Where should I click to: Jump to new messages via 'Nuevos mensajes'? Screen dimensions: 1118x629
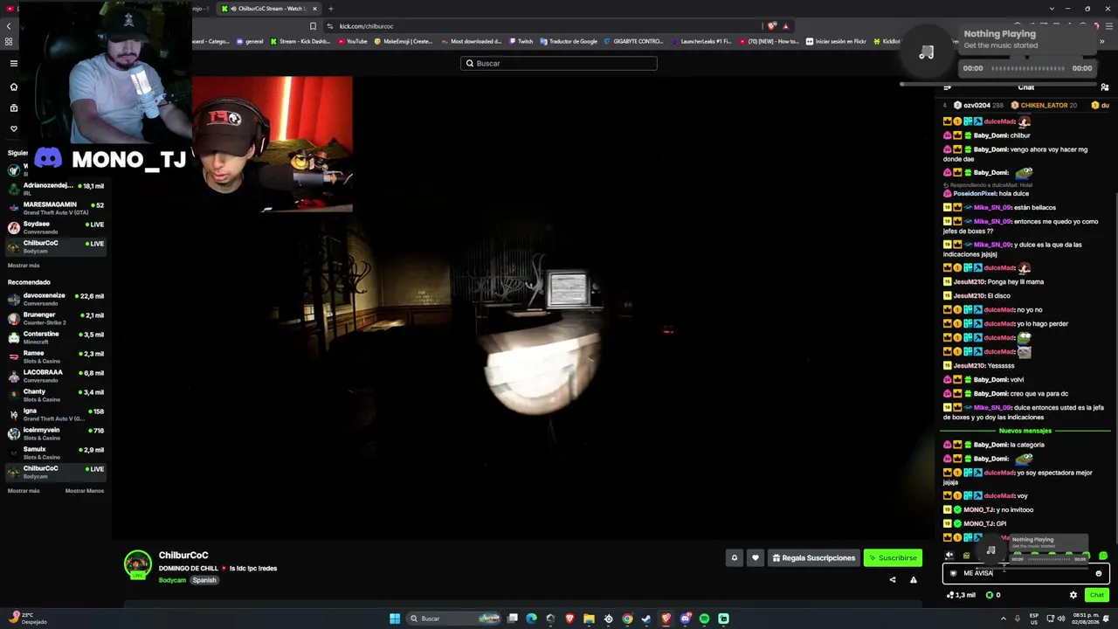[1025, 431]
